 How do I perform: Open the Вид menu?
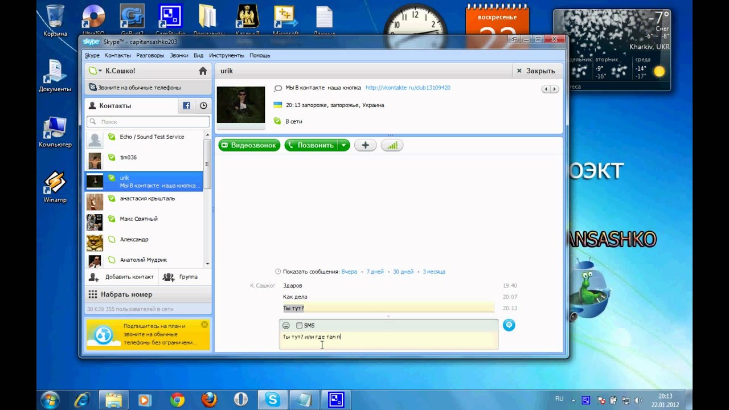tap(198, 55)
